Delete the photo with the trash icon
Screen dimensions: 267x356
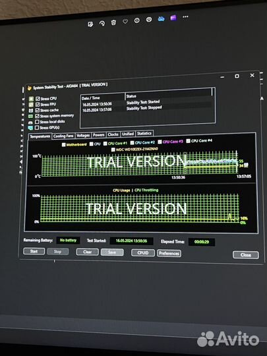pos(113,22)
